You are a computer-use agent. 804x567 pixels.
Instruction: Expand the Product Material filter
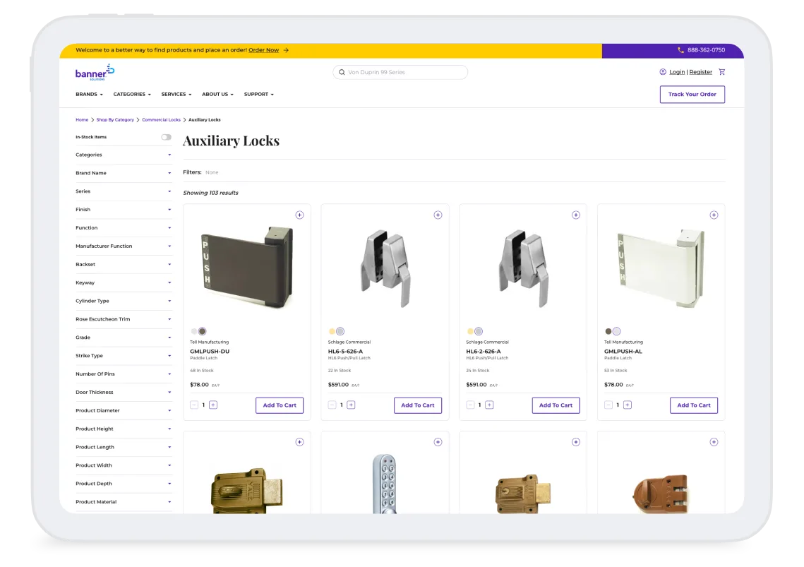[x=123, y=502]
